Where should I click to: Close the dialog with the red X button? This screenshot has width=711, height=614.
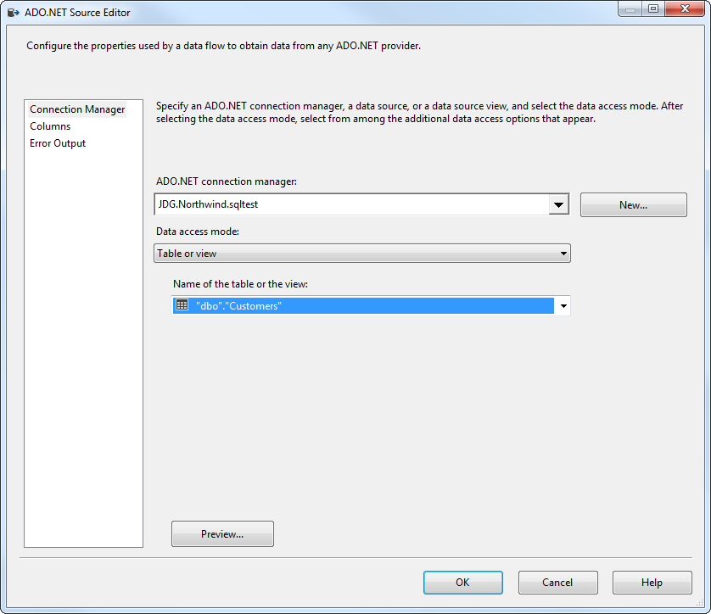tap(683, 8)
